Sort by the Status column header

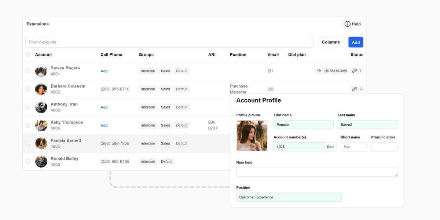[357, 55]
